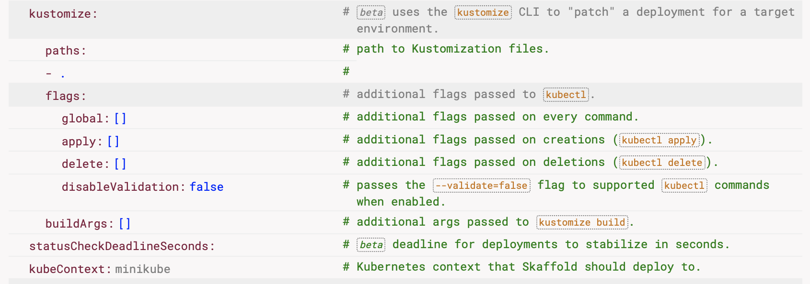Click the 'delete:' key
Screen dimensions: 810x284
85,164
